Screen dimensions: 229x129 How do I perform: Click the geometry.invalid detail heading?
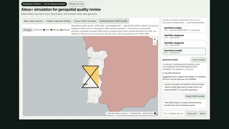click(170, 60)
